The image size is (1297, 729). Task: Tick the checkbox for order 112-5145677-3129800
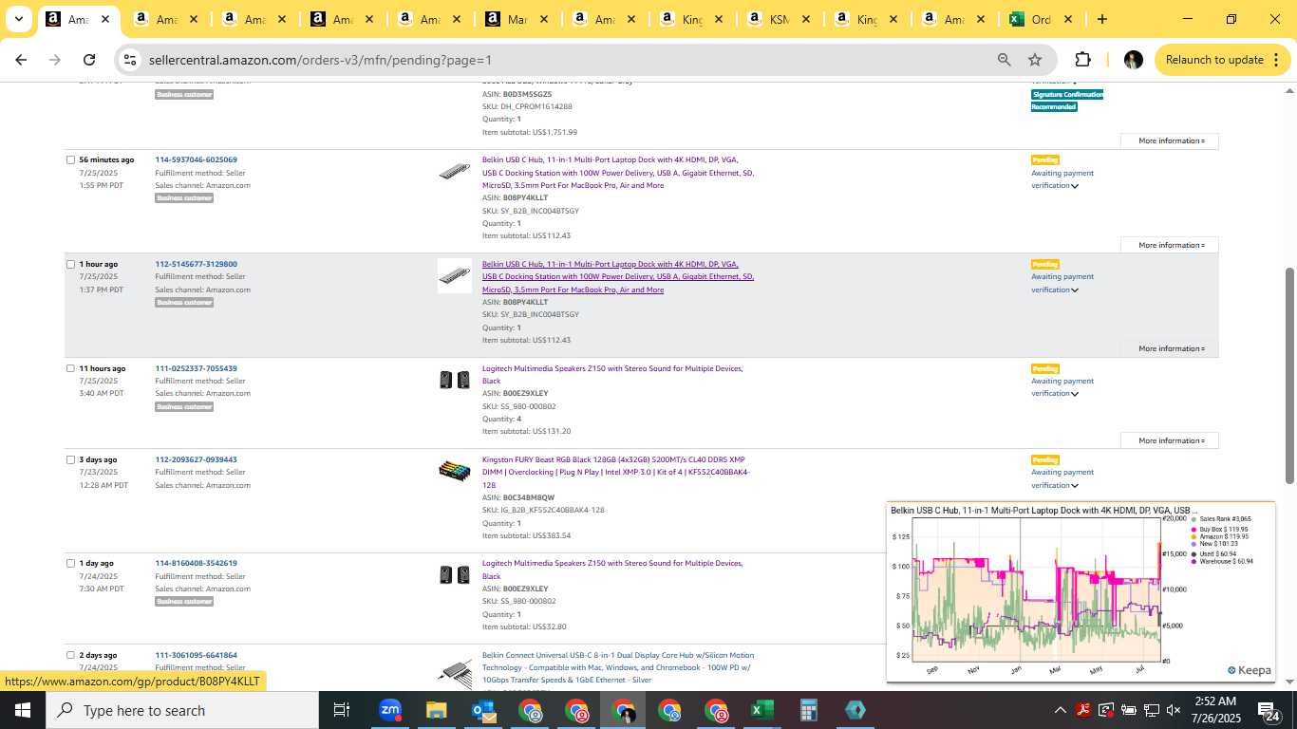tap(70, 264)
